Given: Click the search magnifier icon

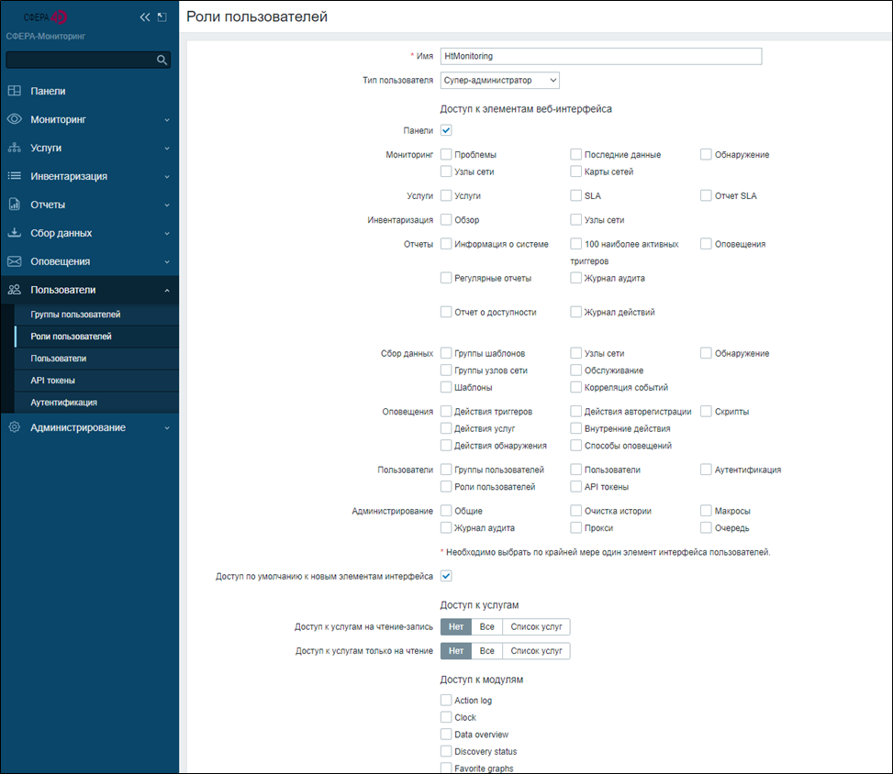Looking at the screenshot, I should pyautogui.click(x=162, y=61).
